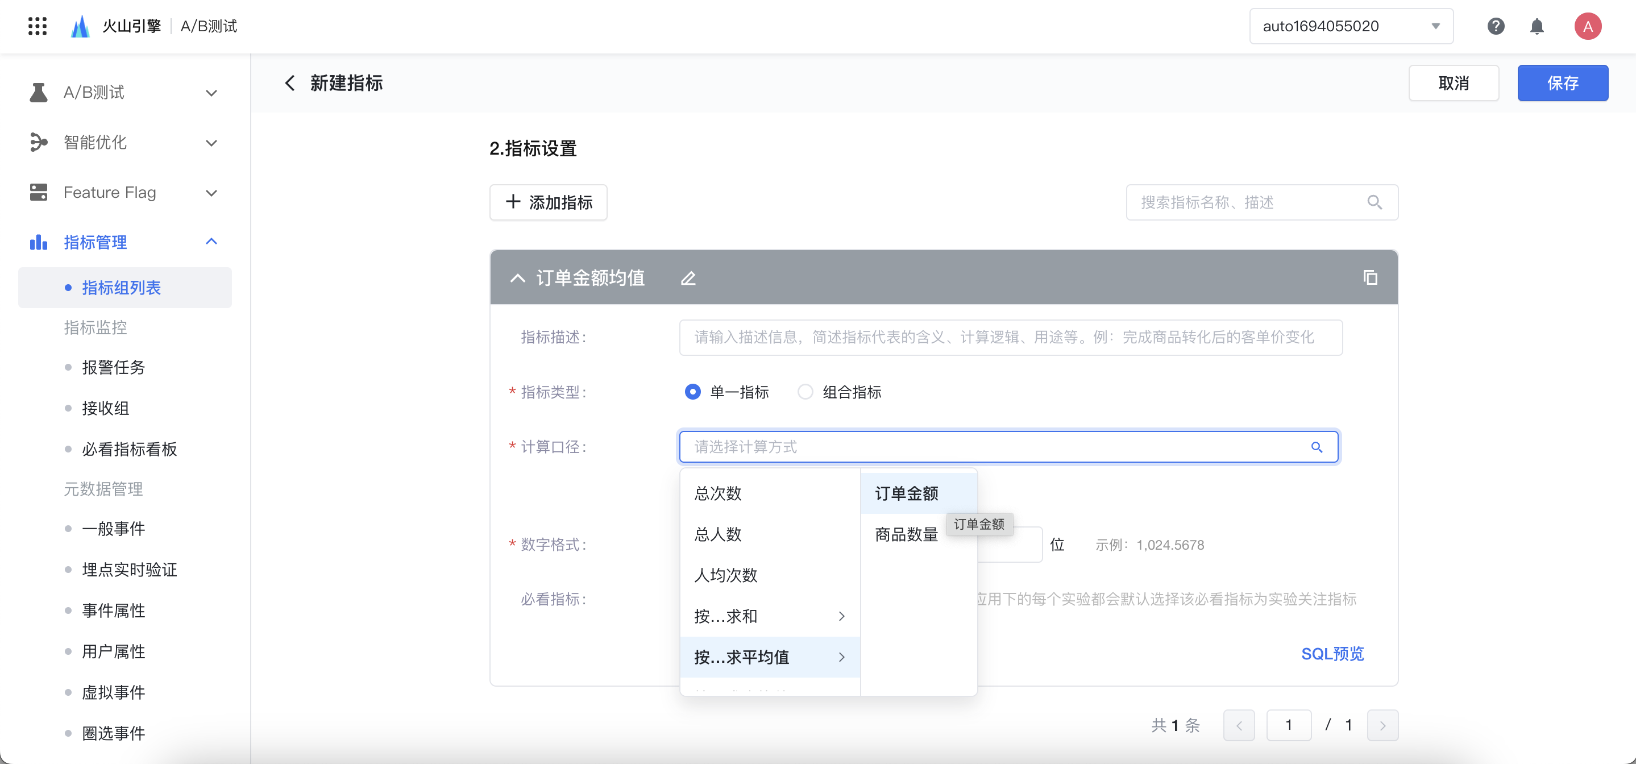This screenshot has height=764, width=1636.
Task: Click the search icon in metric search box
Action: (1375, 202)
